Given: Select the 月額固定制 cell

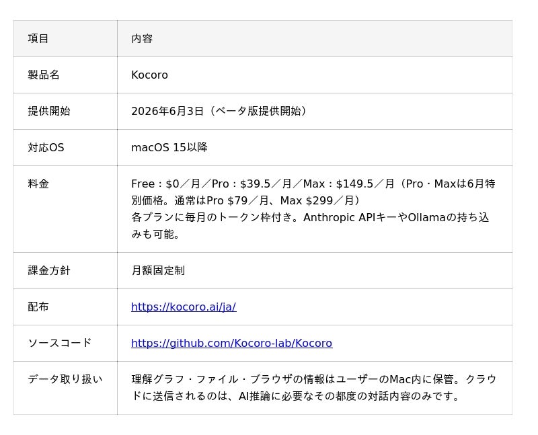Looking at the screenshot, I should (315, 270).
